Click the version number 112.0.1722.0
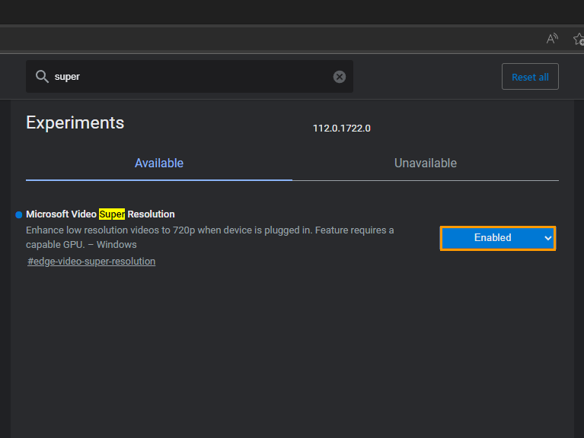This screenshot has height=438, width=584. point(341,129)
